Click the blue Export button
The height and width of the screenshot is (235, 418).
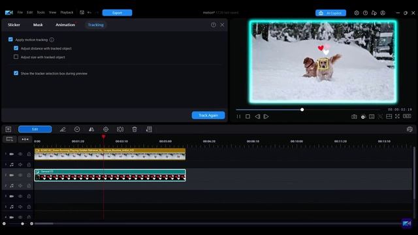click(117, 13)
